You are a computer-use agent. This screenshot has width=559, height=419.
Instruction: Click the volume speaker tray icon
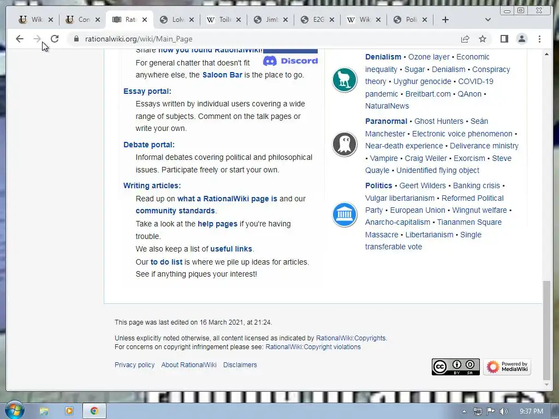point(503,411)
